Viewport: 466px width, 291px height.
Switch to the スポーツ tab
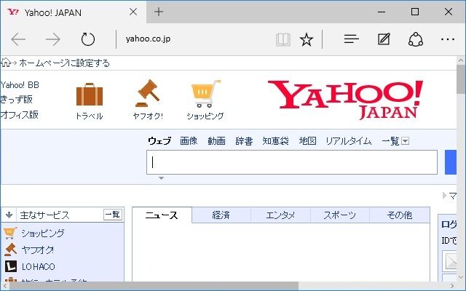(340, 215)
